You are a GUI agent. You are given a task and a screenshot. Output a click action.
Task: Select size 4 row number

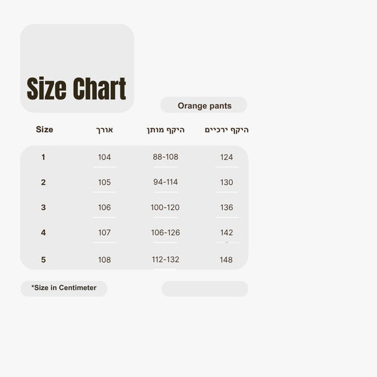point(43,232)
